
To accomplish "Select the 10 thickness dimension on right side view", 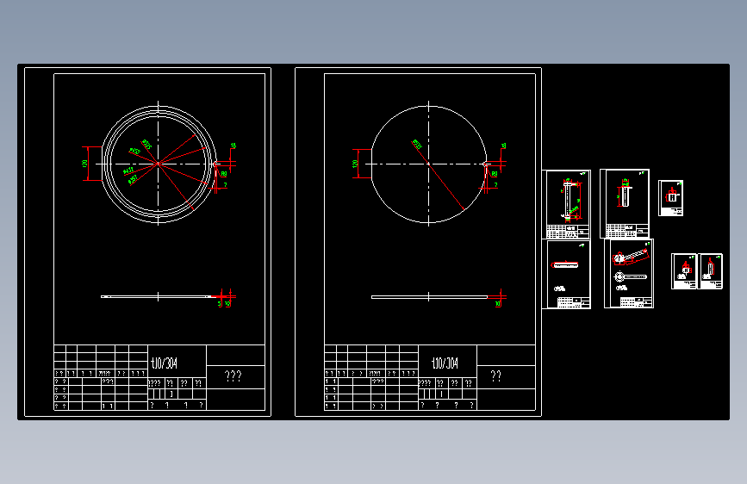I will [498, 303].
